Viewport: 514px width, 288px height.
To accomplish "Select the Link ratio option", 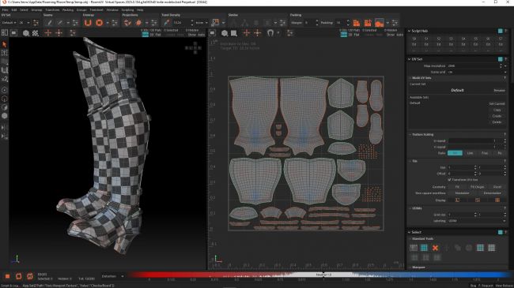I will tap(470, 153).
